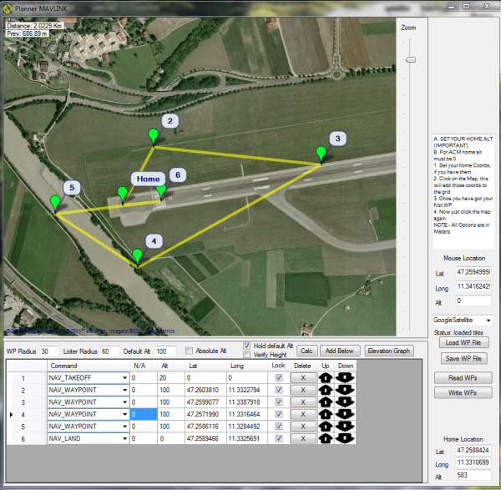Delete waypoint row 2 with X

tap(303, 390)
